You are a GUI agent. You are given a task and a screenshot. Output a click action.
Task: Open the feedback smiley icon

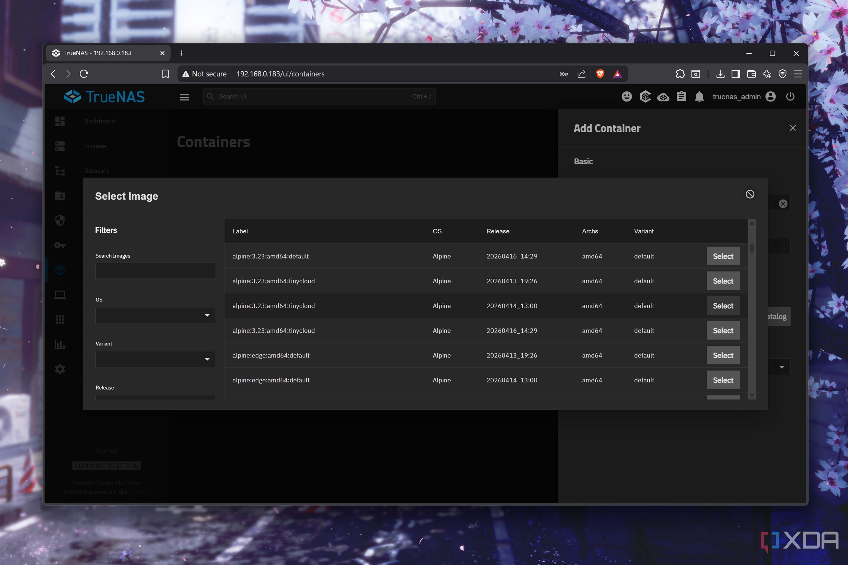click(x=627, y=97)
